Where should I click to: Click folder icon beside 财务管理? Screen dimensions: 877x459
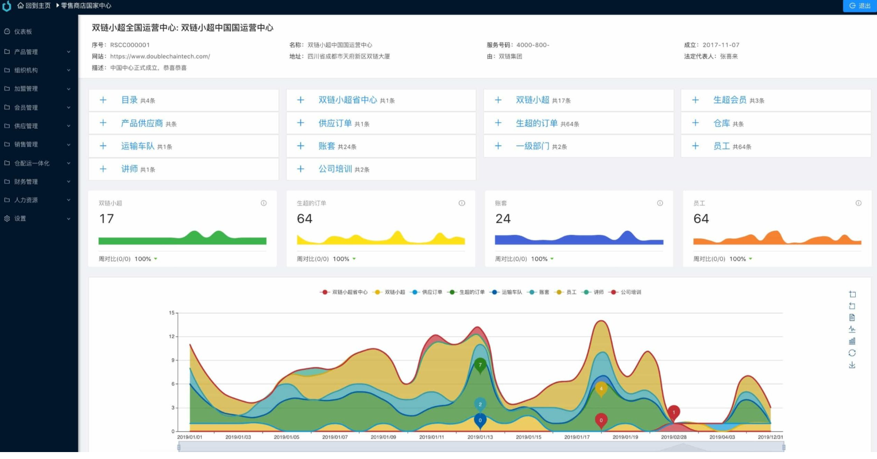(7, 181)
